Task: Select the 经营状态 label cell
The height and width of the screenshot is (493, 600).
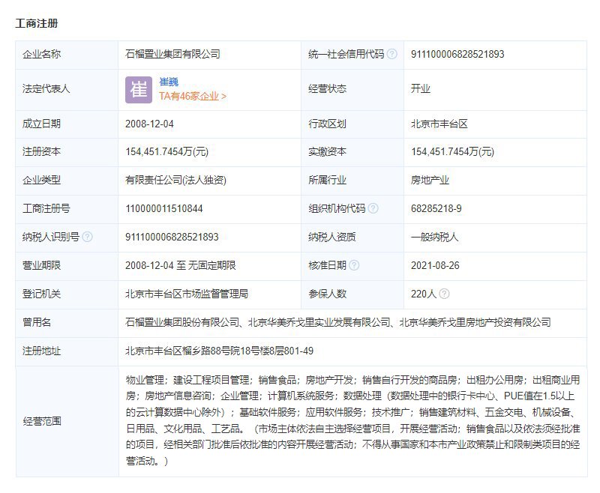Action: tap(352, 90)
